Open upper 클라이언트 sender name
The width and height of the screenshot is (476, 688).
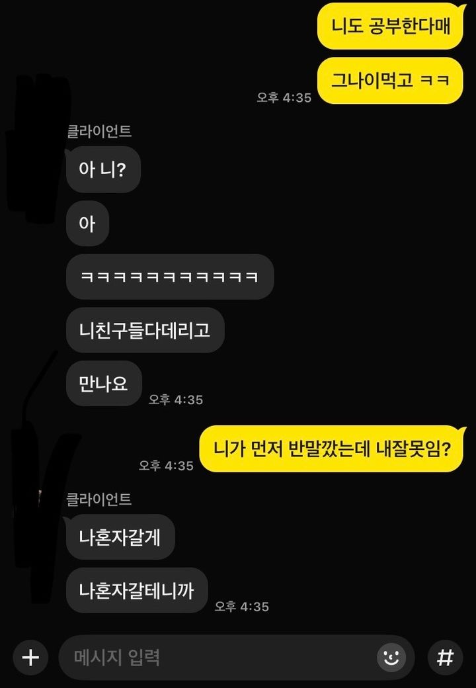coord(99,131)
